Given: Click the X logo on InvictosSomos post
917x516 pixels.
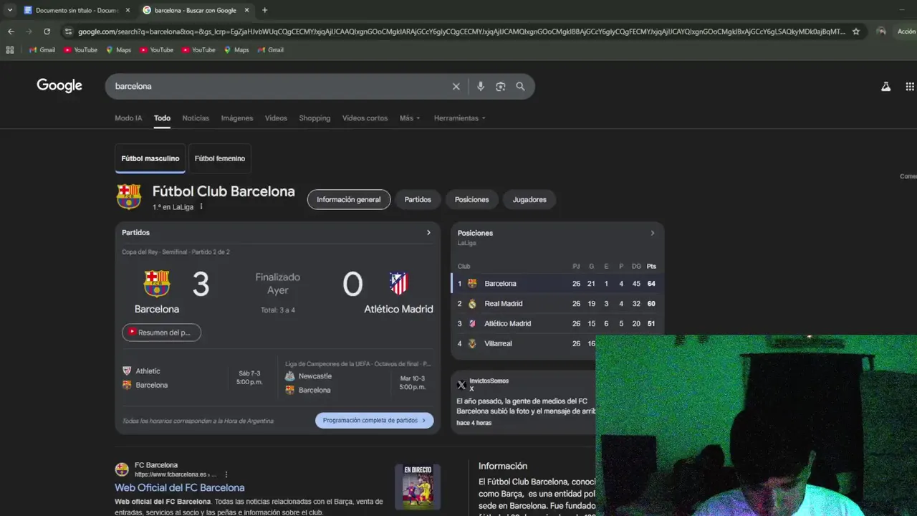Looking at the screenshot, I should point(461,385).
